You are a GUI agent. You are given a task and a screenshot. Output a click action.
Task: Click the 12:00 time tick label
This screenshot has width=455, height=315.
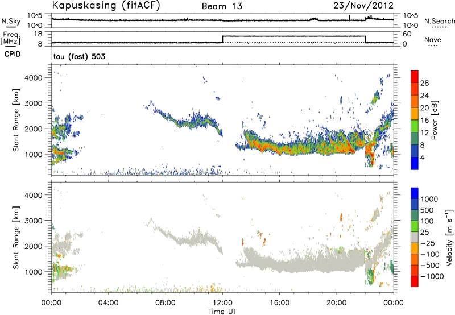222,303
